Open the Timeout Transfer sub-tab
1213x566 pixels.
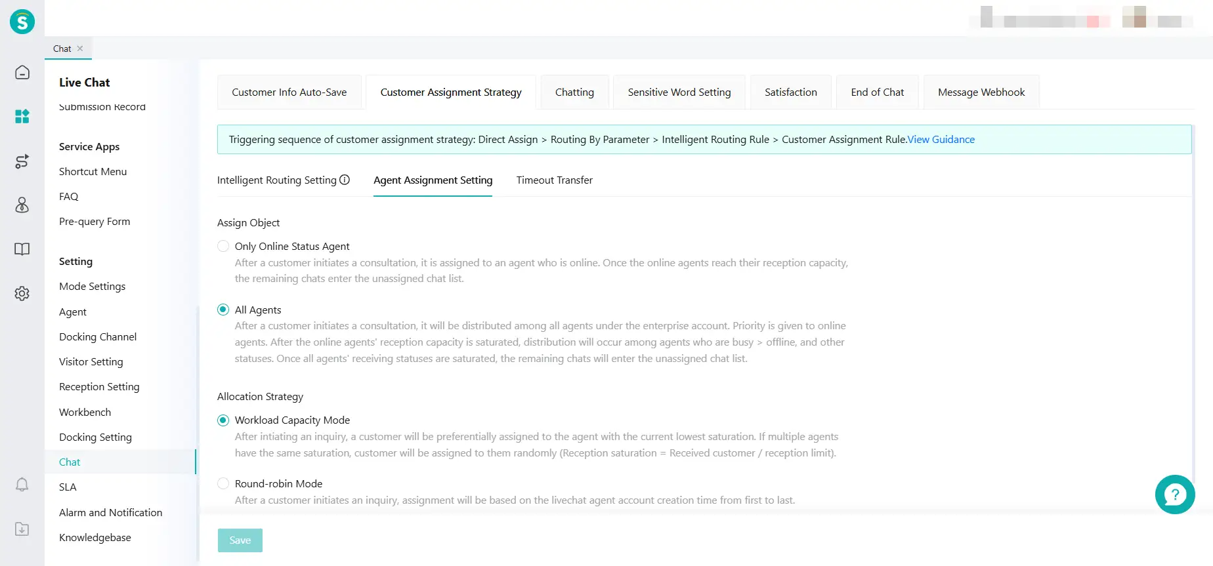[x=554, y=180]
